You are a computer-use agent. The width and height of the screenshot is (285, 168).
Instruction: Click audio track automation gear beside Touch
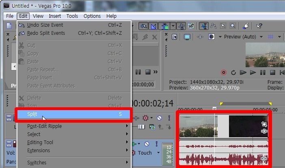pos(134,153)
